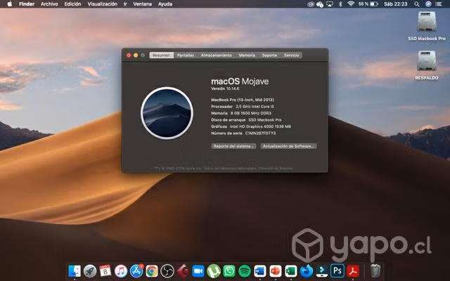Screen dimensions: 450x281
Task: Open the Finder menu
Action: click(27, 4)
